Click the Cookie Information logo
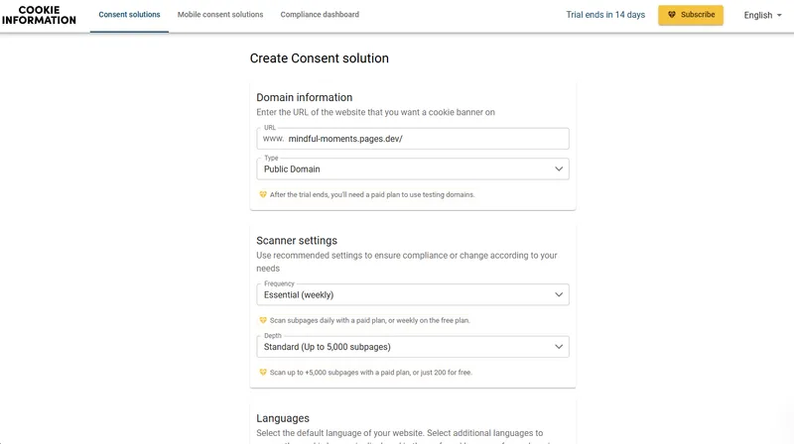The width and height of the screenshot is (794, 444). (46, 15)
